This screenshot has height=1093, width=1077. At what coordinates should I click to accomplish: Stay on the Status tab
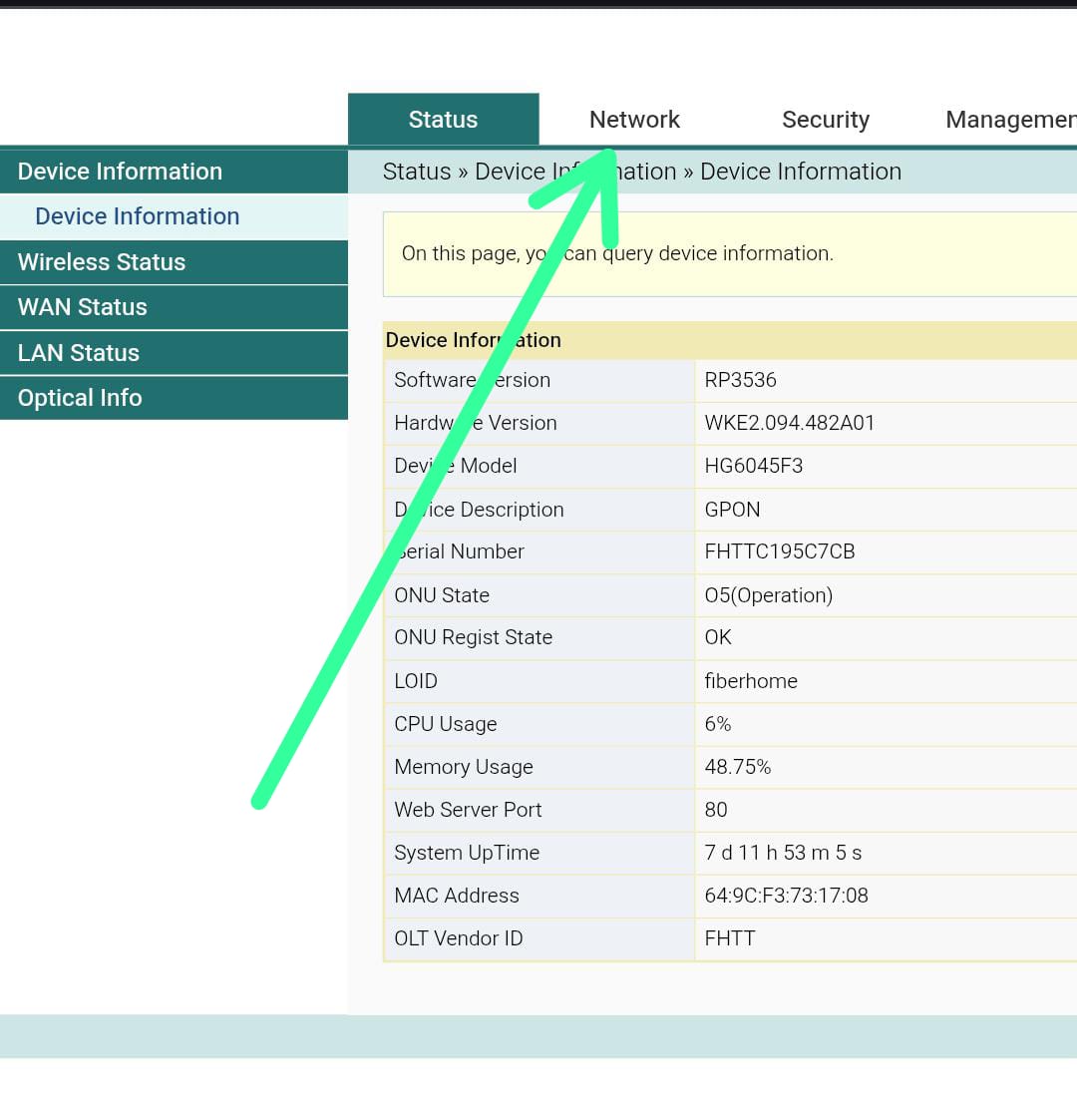coord(443,120)
